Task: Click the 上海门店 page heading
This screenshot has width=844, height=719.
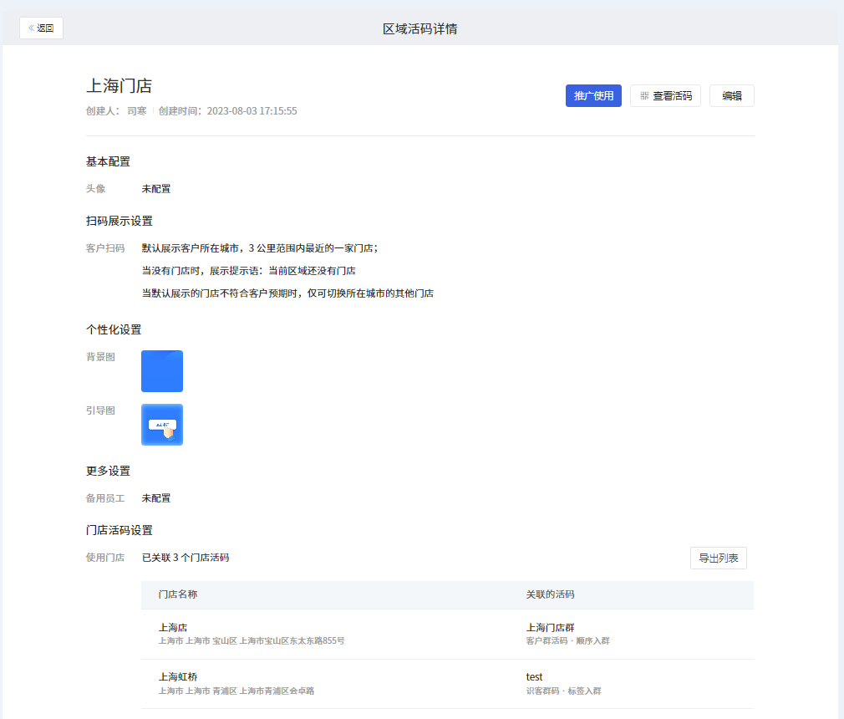Action: 119,86
